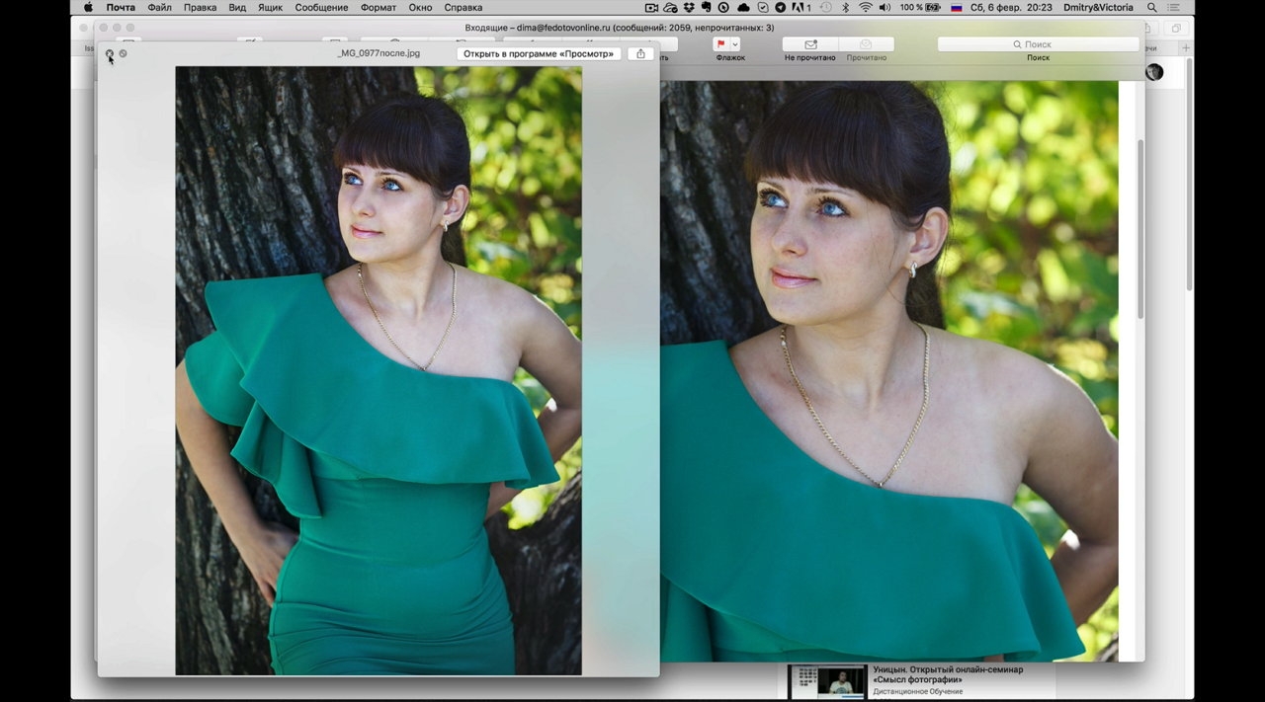Open the Dropbox menu bar icon
The height and width of the screenshot is (702, 1265).
689,7
